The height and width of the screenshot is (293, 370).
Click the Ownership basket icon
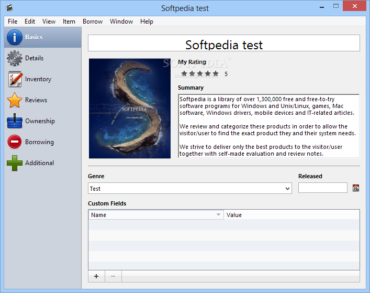(15, 121)
